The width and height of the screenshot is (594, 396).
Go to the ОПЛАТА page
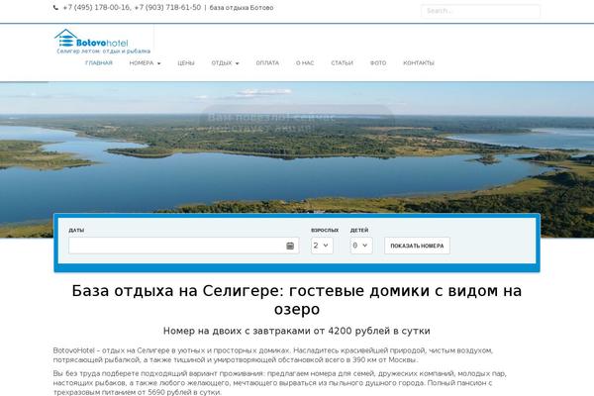267,63
